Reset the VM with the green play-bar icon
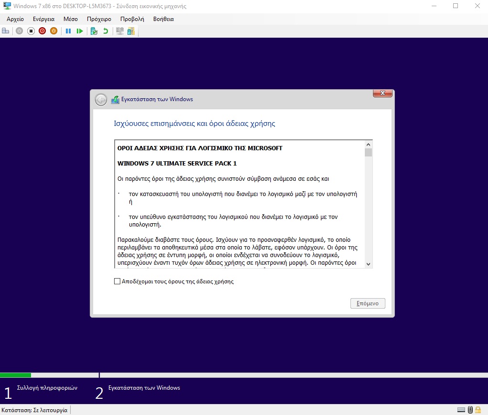488x415 pixels. click(80, 31)
